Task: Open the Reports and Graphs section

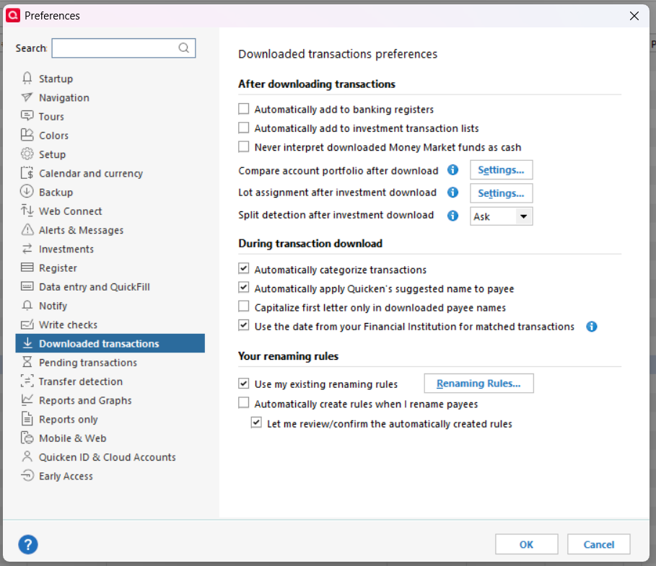Action: click(x=85, y=400)
